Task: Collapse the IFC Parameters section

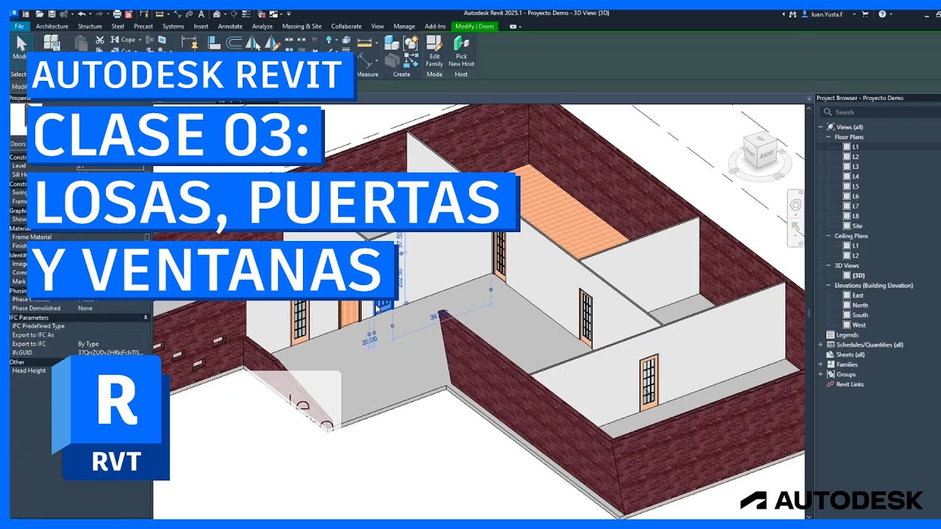Action: click(145, 317)
